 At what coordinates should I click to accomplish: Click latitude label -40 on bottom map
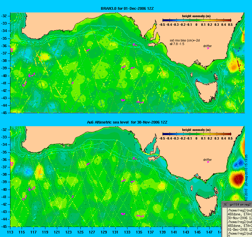[x=4, y=190]
